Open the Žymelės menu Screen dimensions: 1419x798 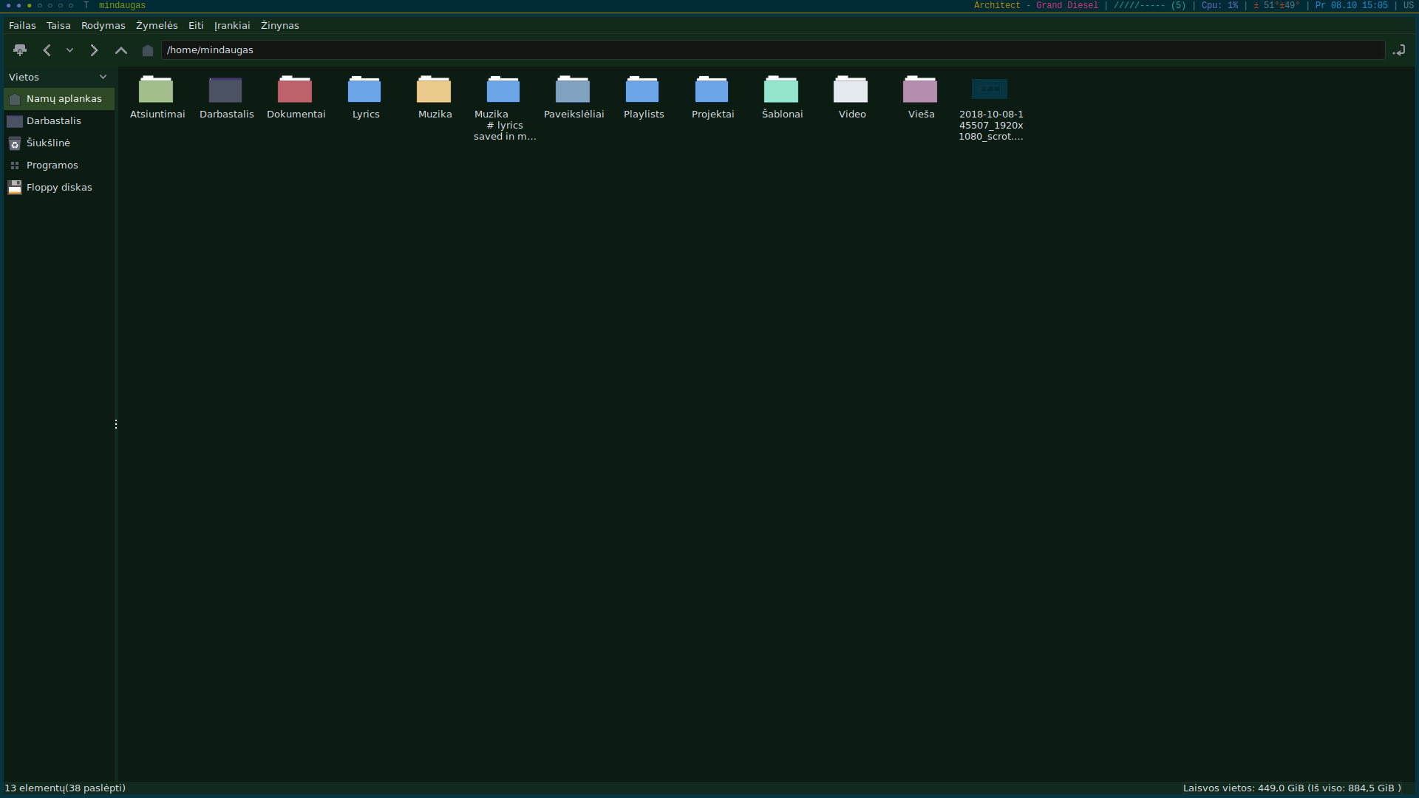pyautogui.click(x=157, y=25)
